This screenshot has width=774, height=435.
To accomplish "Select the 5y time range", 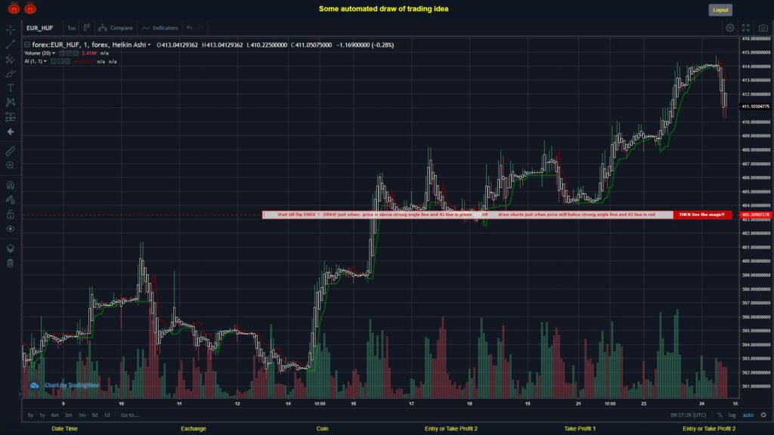I will click(x=30, y=415).
